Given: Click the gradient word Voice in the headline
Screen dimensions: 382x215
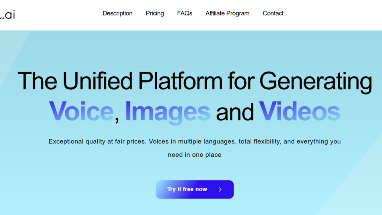Looking at the screenshot, I should (81, 111).
